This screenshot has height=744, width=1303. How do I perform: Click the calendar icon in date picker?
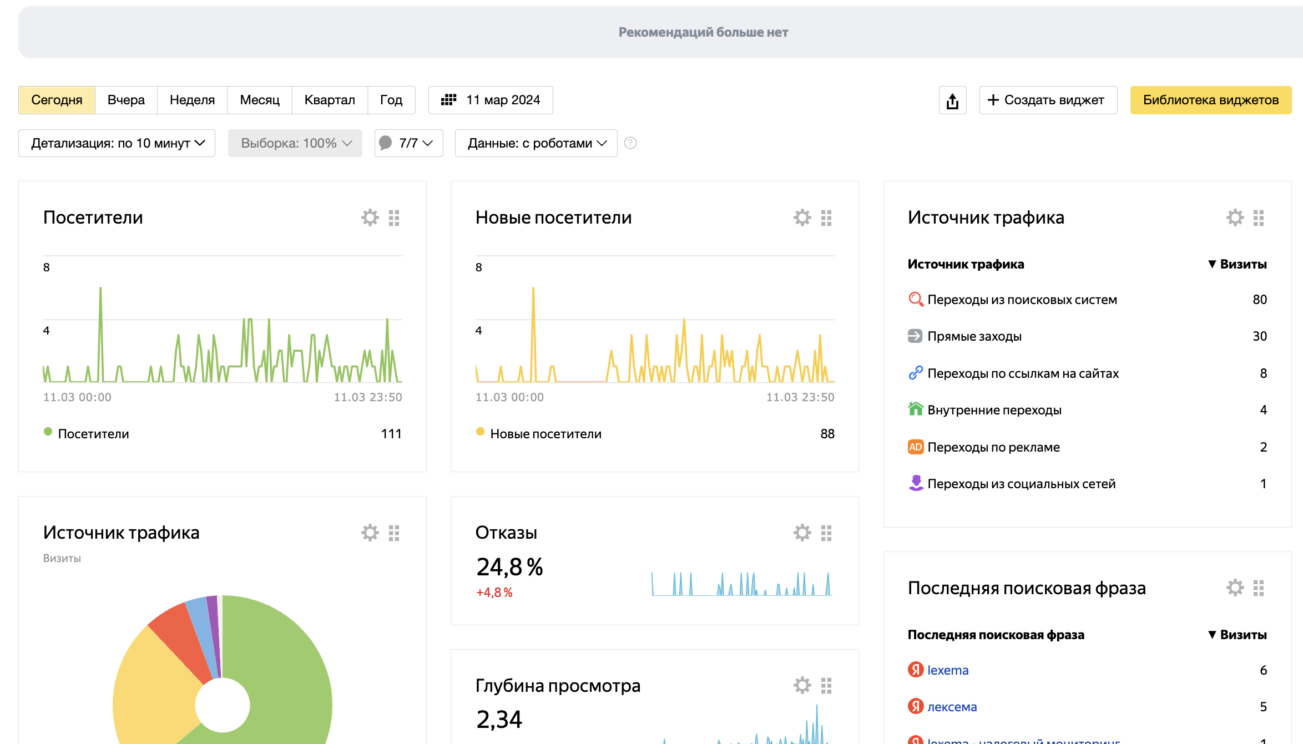pyautogui.click(x=448, y=100)
